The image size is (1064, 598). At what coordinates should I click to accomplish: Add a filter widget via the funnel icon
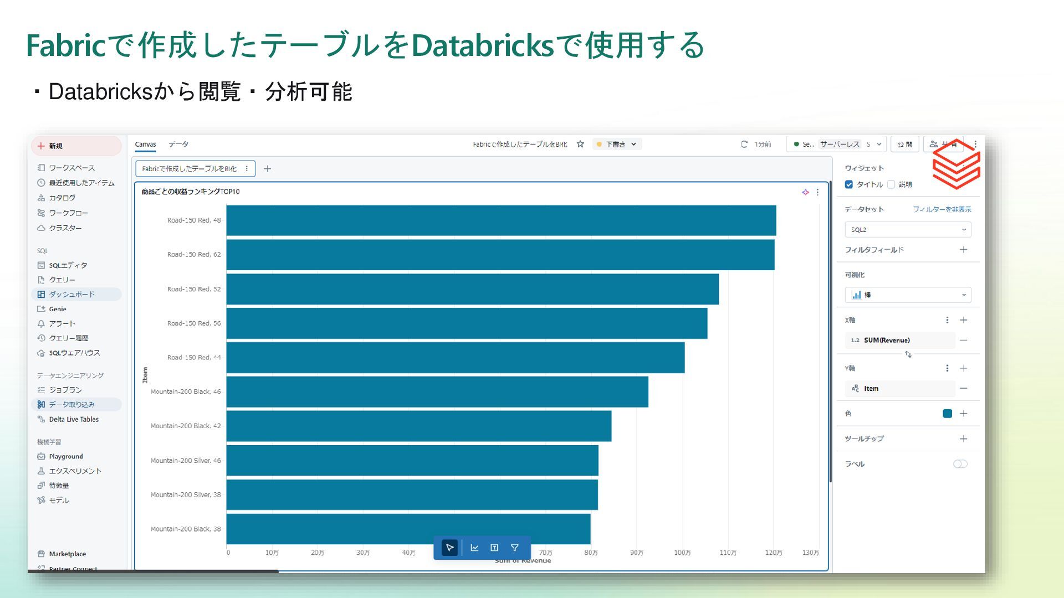tap(514, 548)
